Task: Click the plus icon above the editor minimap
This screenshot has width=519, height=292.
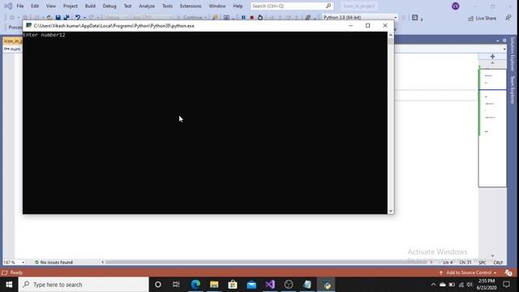Action: coord(492,57)
